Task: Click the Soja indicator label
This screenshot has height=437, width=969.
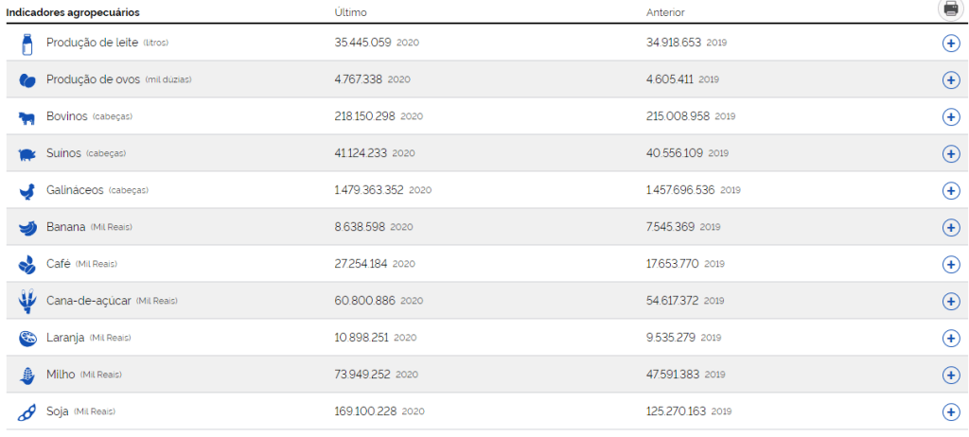Action: pyautogui.click(x=58, y=411)
